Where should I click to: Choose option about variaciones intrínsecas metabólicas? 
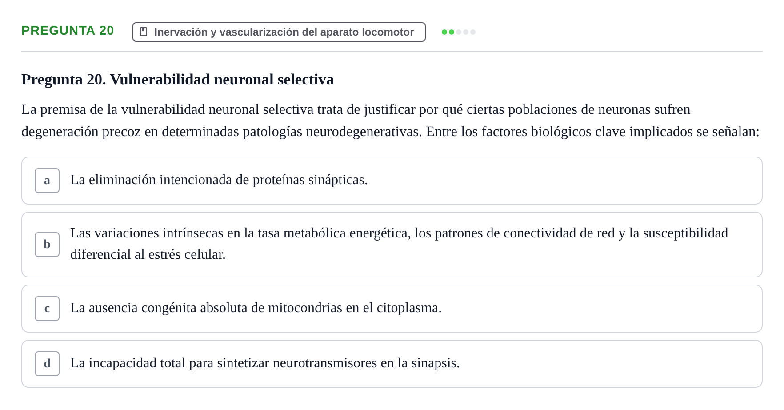pos(392,245)
